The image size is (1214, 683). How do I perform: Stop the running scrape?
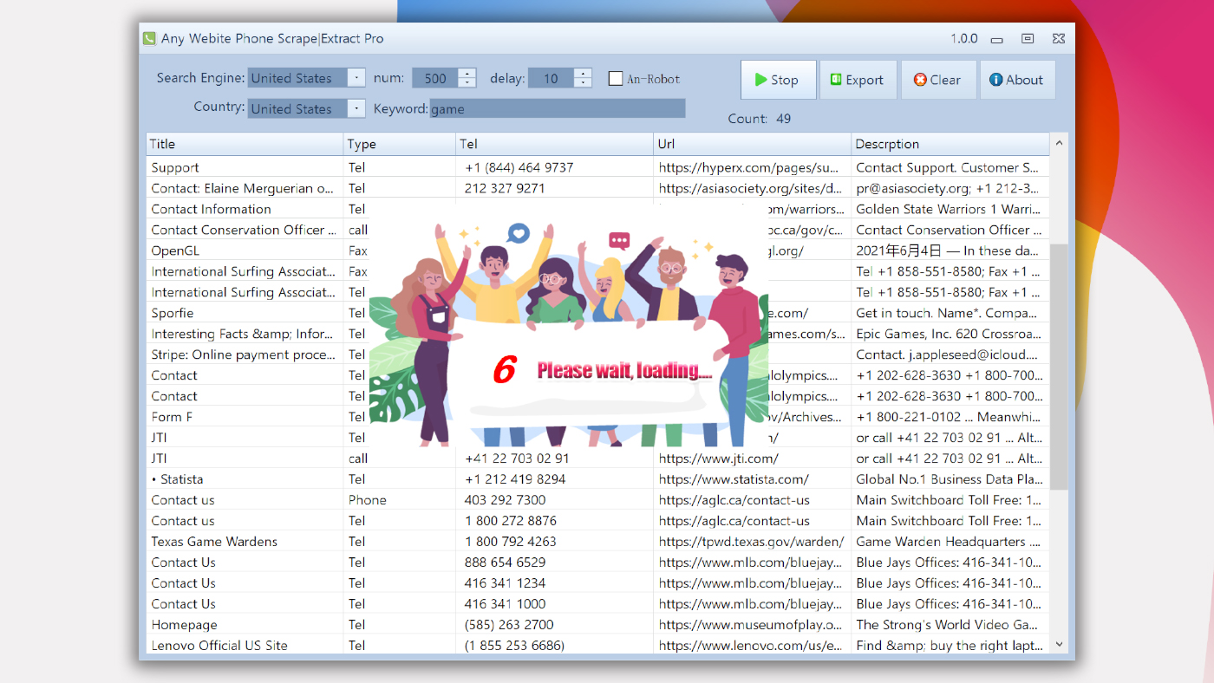[x=779, y=80]
